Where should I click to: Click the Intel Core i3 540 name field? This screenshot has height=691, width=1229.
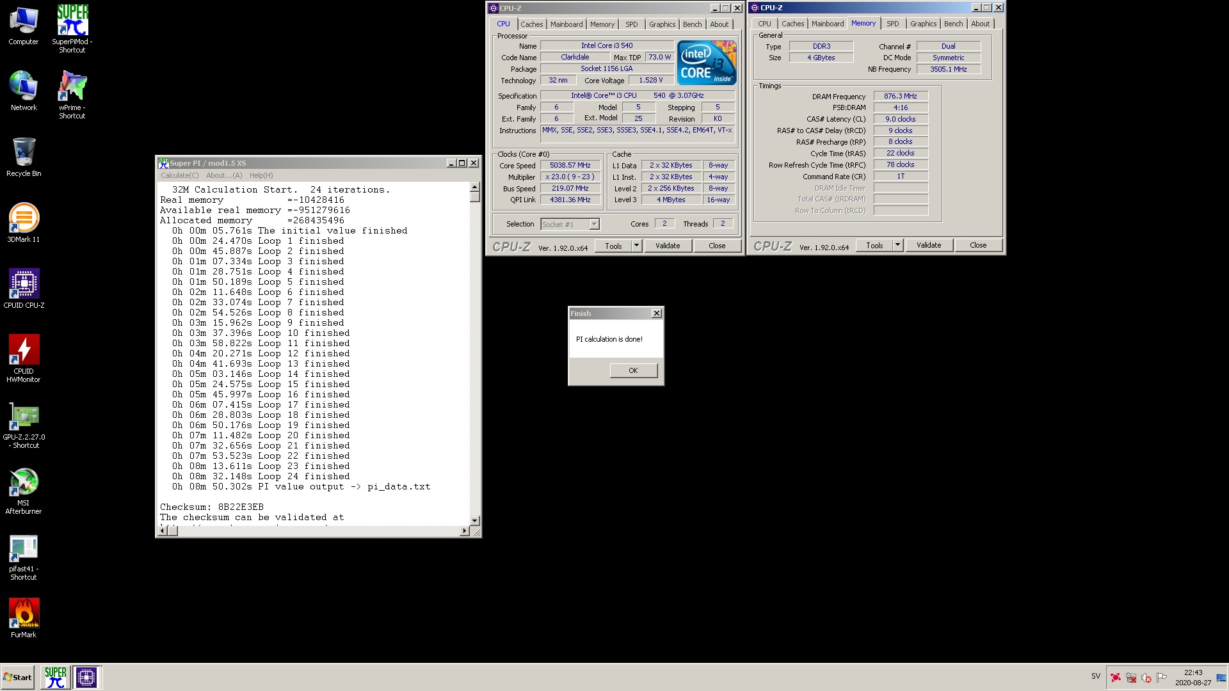tap(607, 45)
